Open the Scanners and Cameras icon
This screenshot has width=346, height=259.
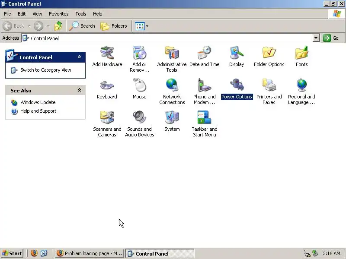point(107,117)
